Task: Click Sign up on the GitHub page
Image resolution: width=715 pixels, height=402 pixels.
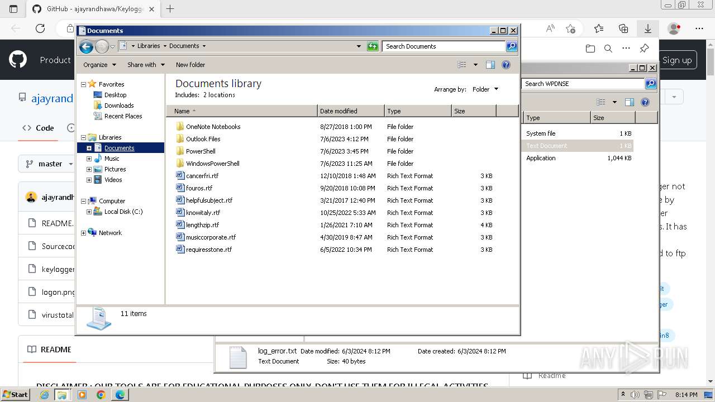Action: (677, 60)
